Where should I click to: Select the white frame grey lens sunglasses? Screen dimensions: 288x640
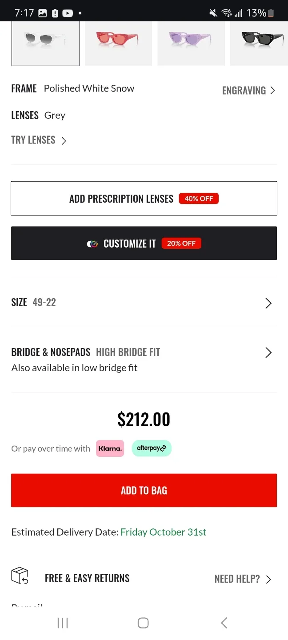click(45, 40)
